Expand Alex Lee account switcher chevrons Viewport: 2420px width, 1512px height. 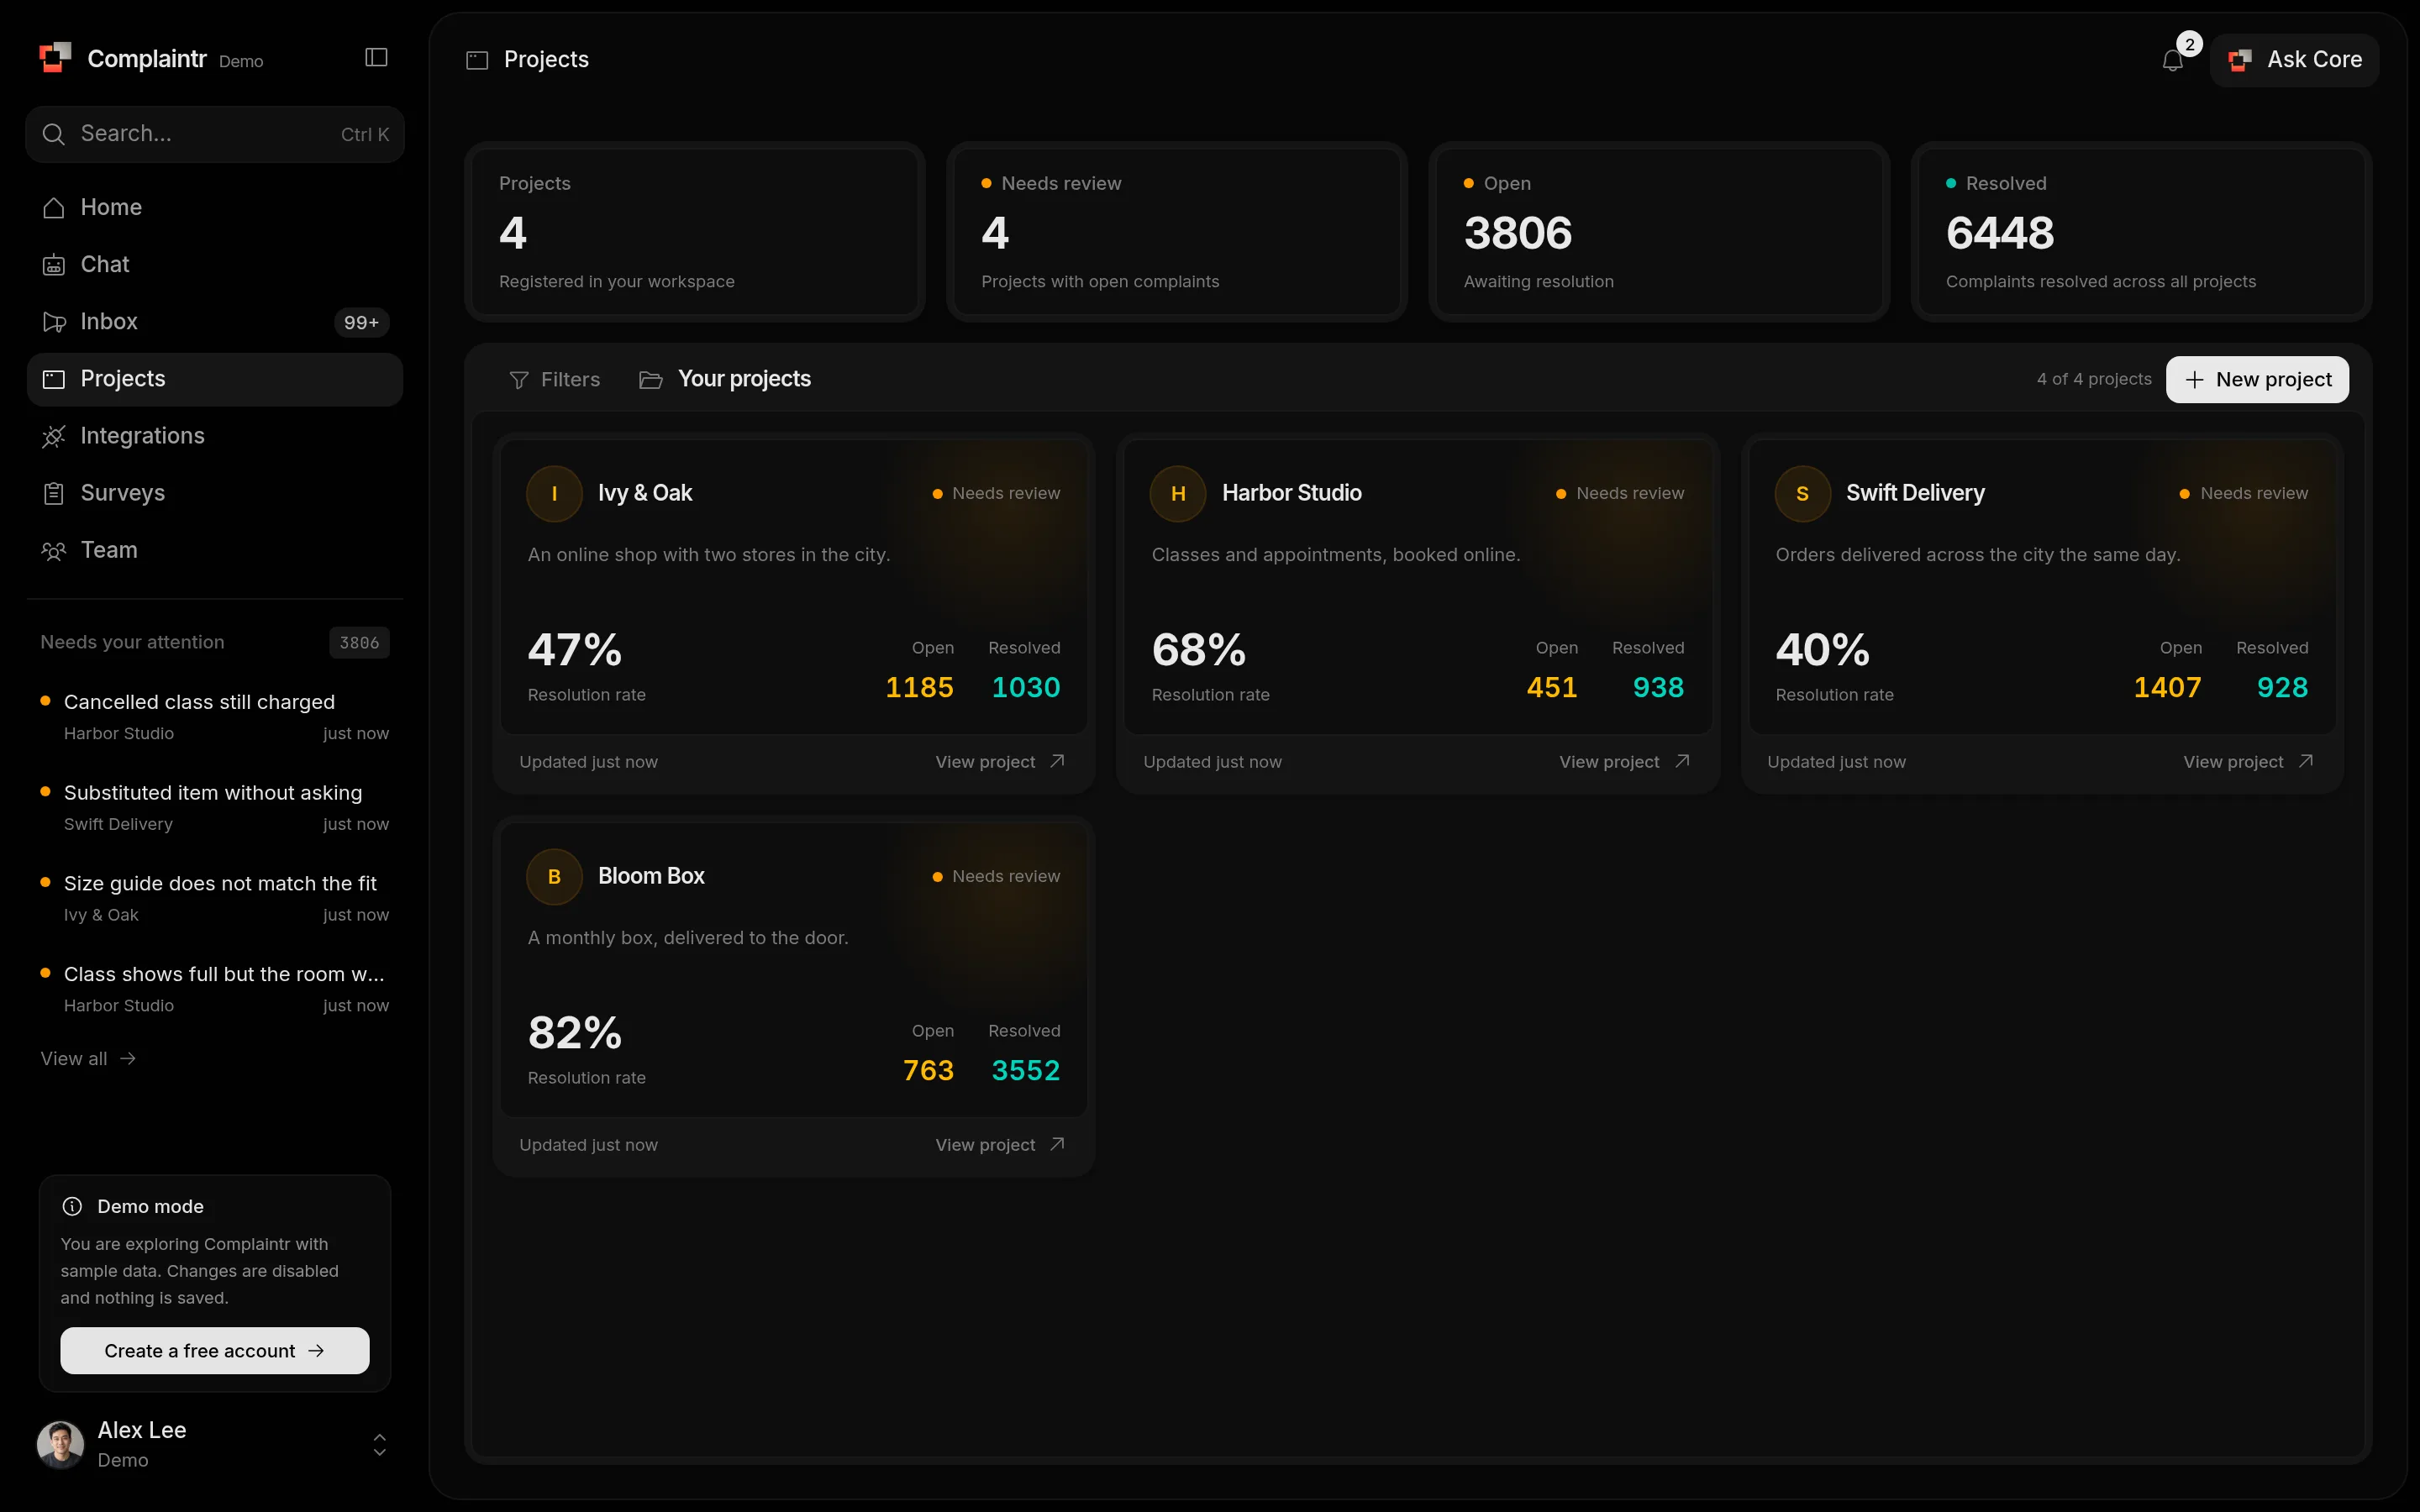pyautogui.click(x=379, y=1444)
